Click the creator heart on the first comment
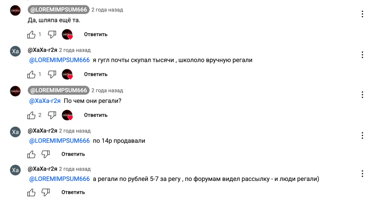Screen dimensions: 376x204 (67, 34)
